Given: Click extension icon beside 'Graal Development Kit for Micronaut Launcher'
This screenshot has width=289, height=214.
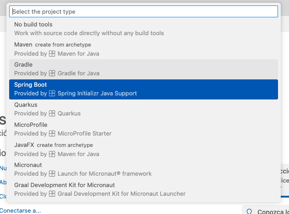Looking at the screenshot, I should pos(52,193).
